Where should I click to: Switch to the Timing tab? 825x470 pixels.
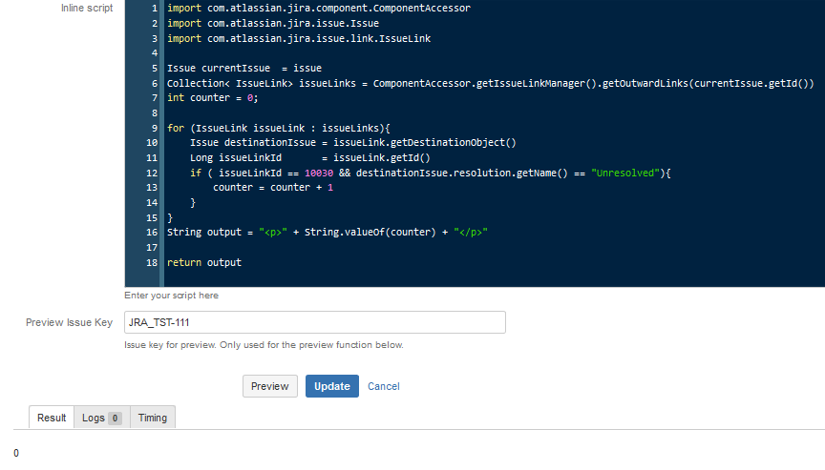click(153, 418)
